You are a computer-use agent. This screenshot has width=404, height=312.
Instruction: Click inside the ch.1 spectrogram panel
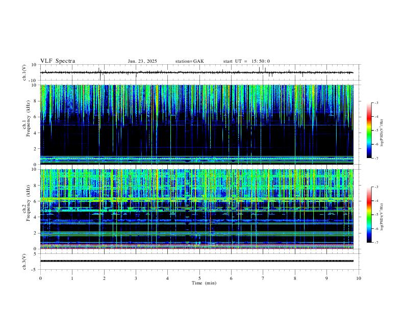(196, 124)
